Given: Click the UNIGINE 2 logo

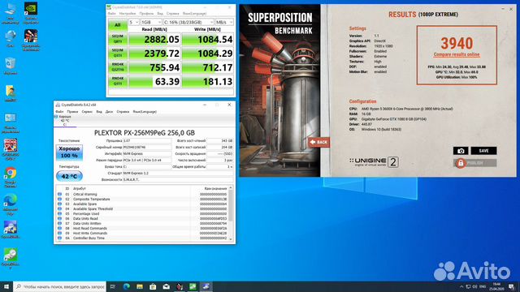Looking at the screenshot, I should [x=374, y=161].
